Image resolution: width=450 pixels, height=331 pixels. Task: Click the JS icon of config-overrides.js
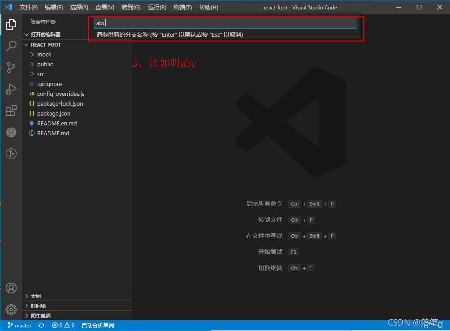point(32,94)
